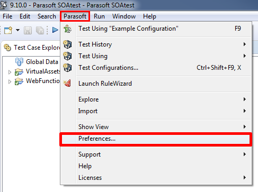
Task: Click the Launch RuleWizard hat icon
Action: [67, 83]
